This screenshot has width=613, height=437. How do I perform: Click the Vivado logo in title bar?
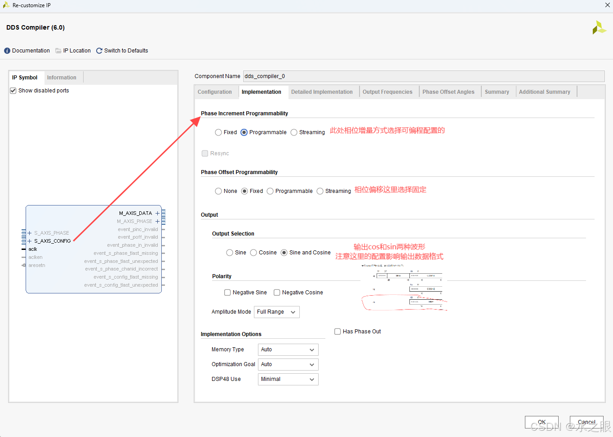pos(6,5)
